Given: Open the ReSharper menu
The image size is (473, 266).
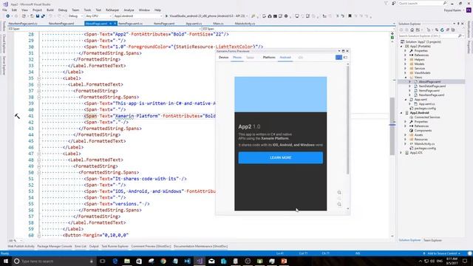Looking at the screenshot, I should click(x=112, y=10).
